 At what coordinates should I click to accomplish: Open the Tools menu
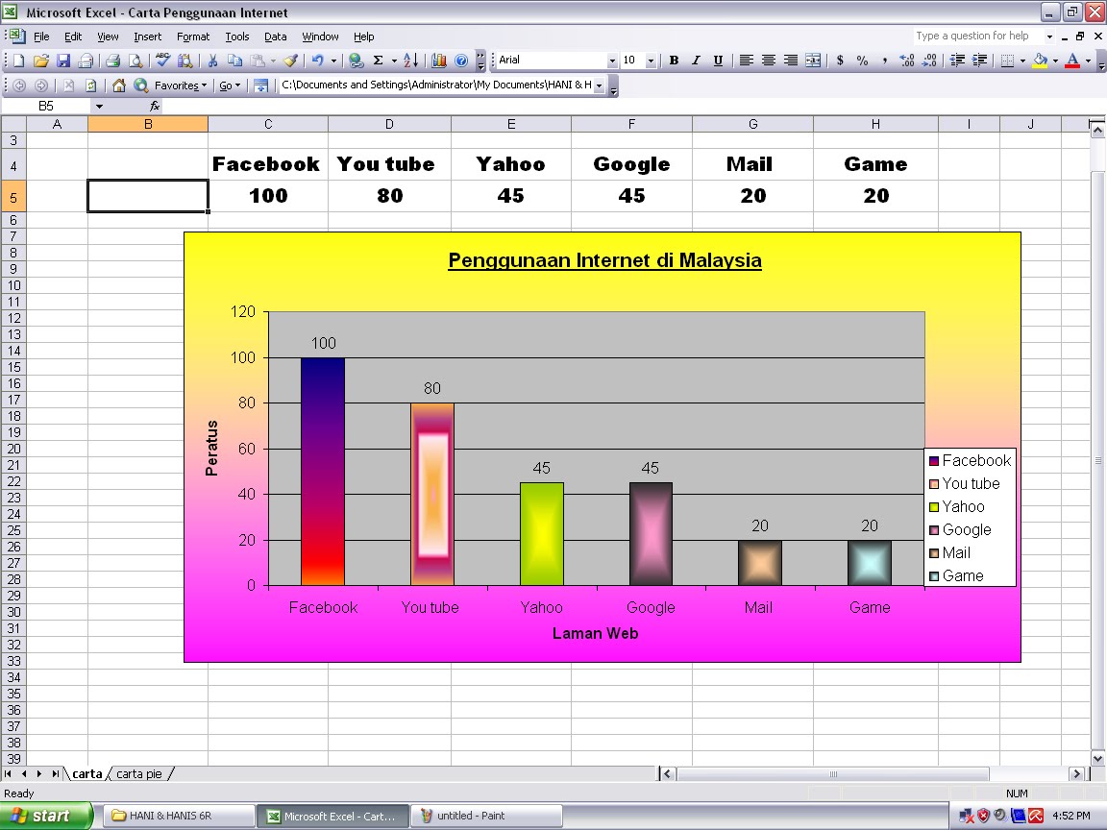tap(237, 37)
